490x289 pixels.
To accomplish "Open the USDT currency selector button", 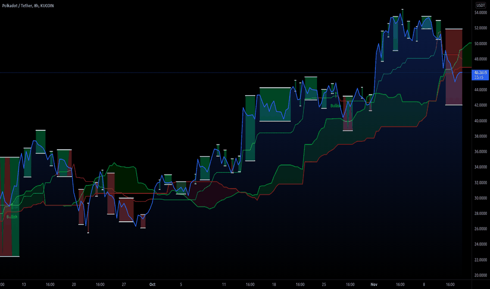I will (x=481, y=5).
